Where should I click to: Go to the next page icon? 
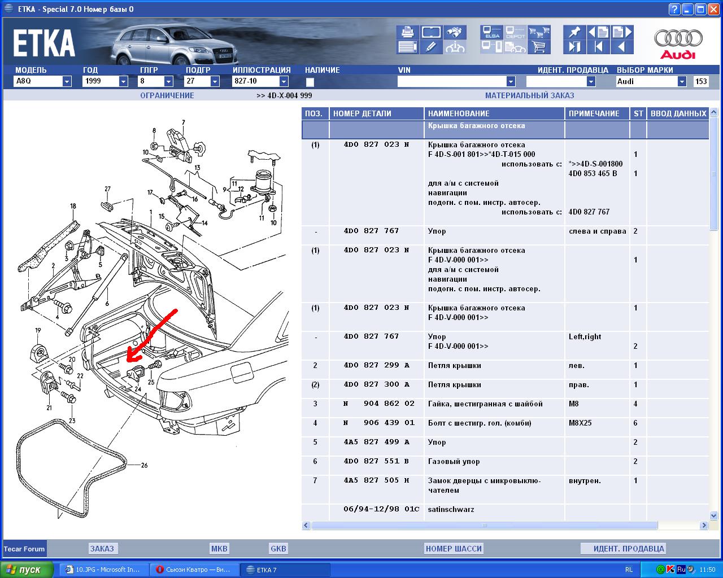tap(622, 32)
